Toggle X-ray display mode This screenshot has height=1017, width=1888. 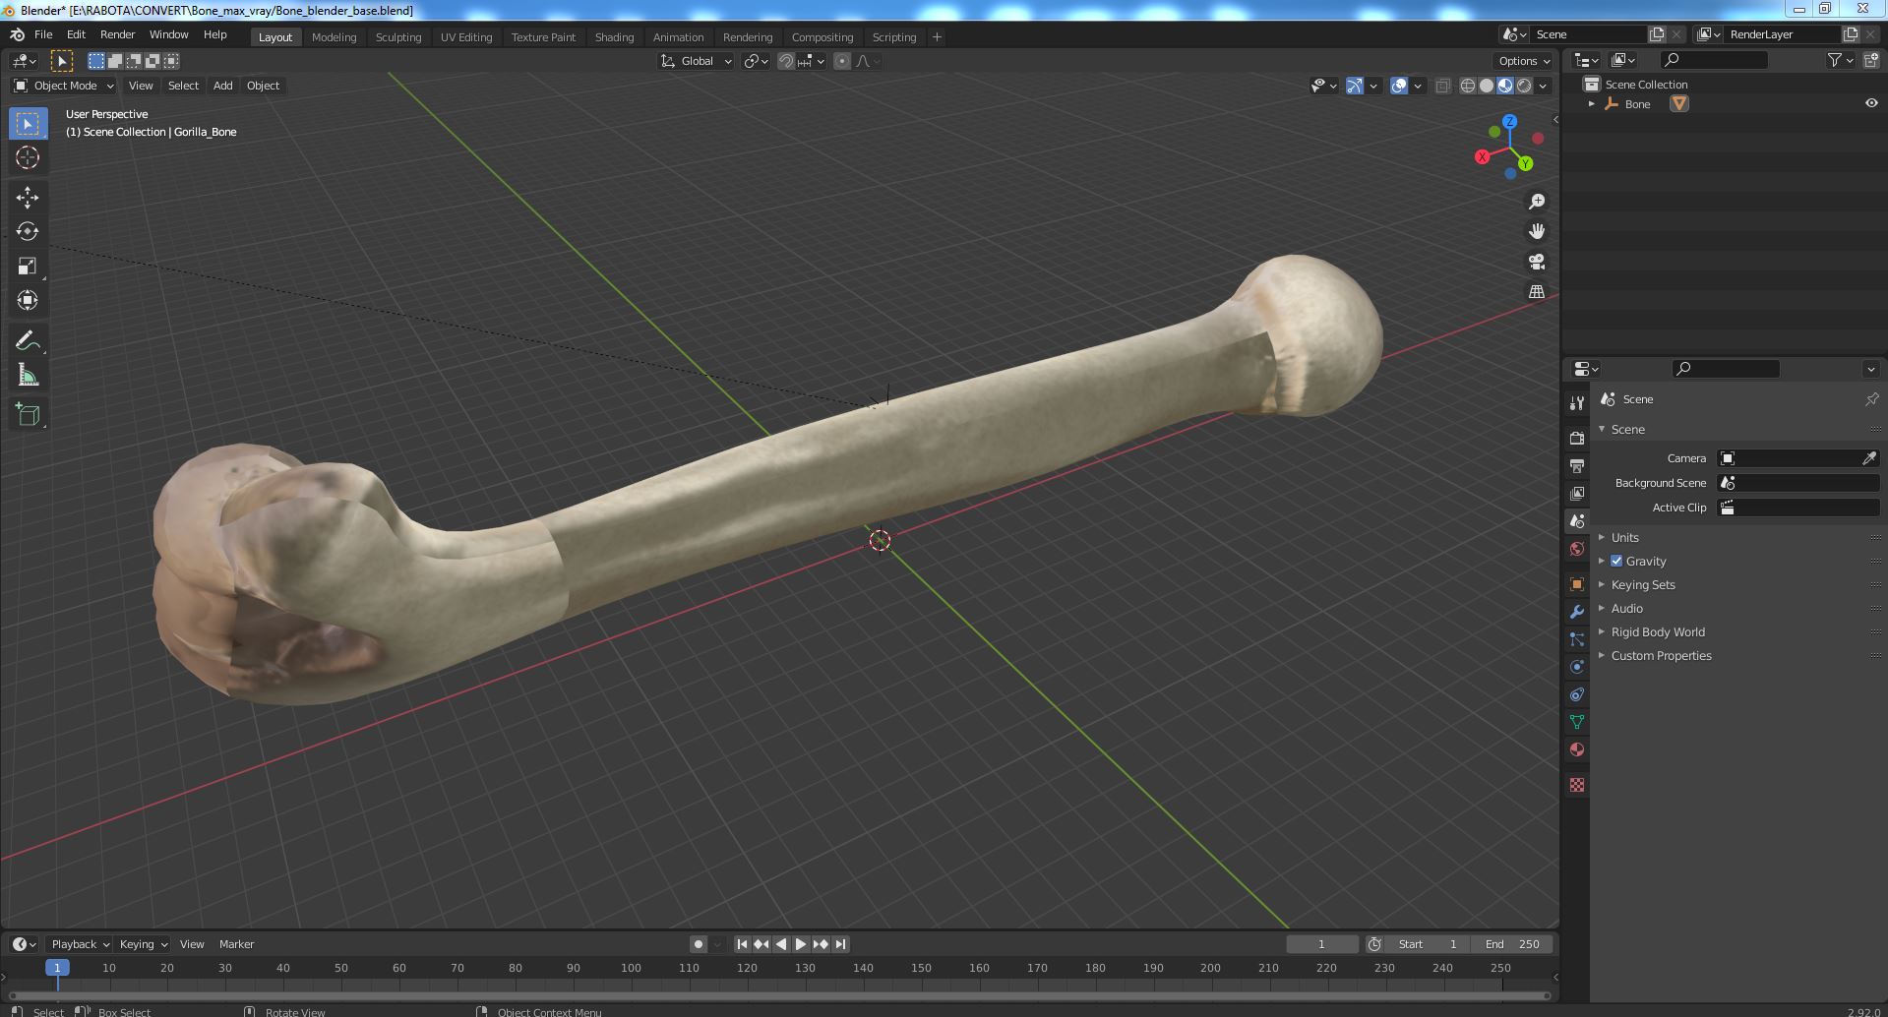pyautogui.click(x=1442, y=86)
